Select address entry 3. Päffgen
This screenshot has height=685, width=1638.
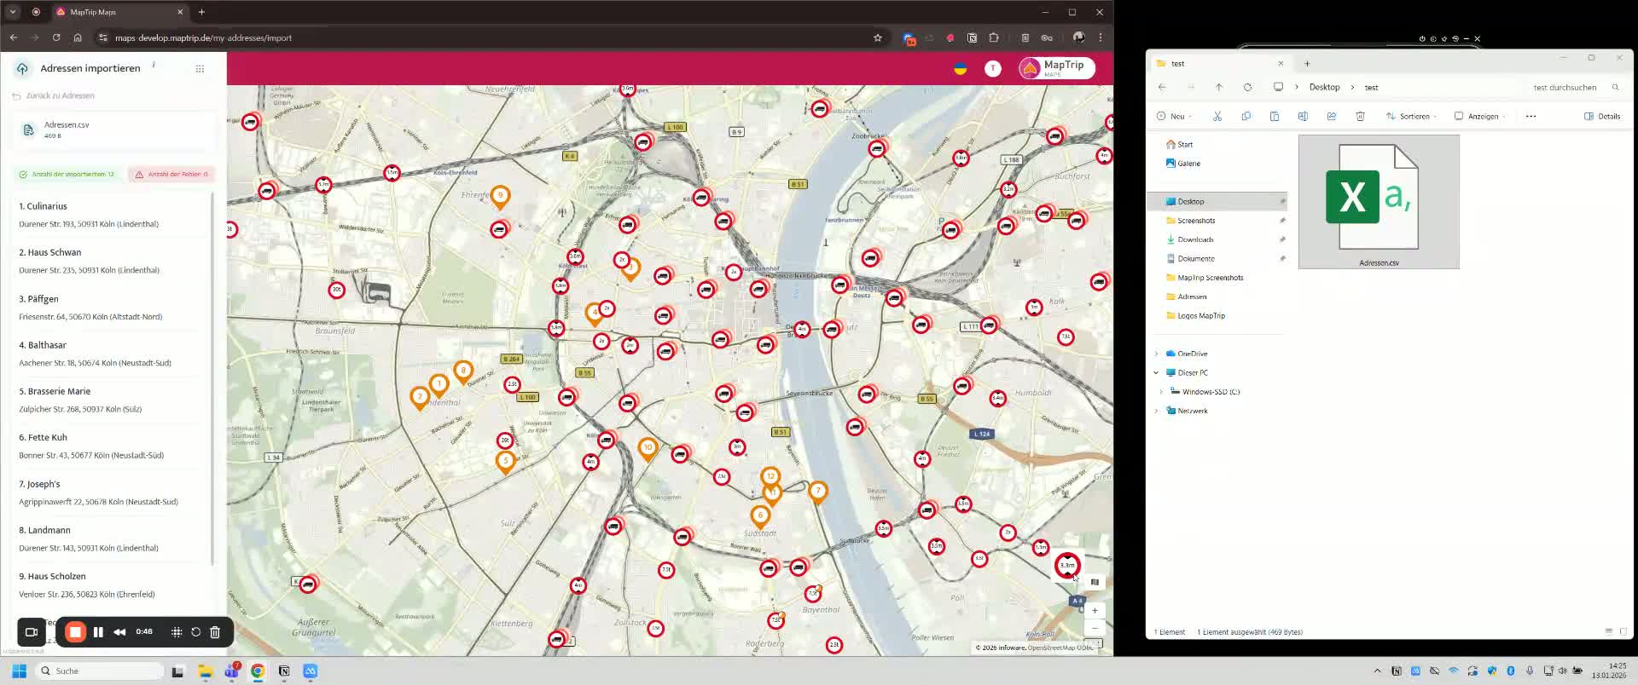tap(111, 308)
